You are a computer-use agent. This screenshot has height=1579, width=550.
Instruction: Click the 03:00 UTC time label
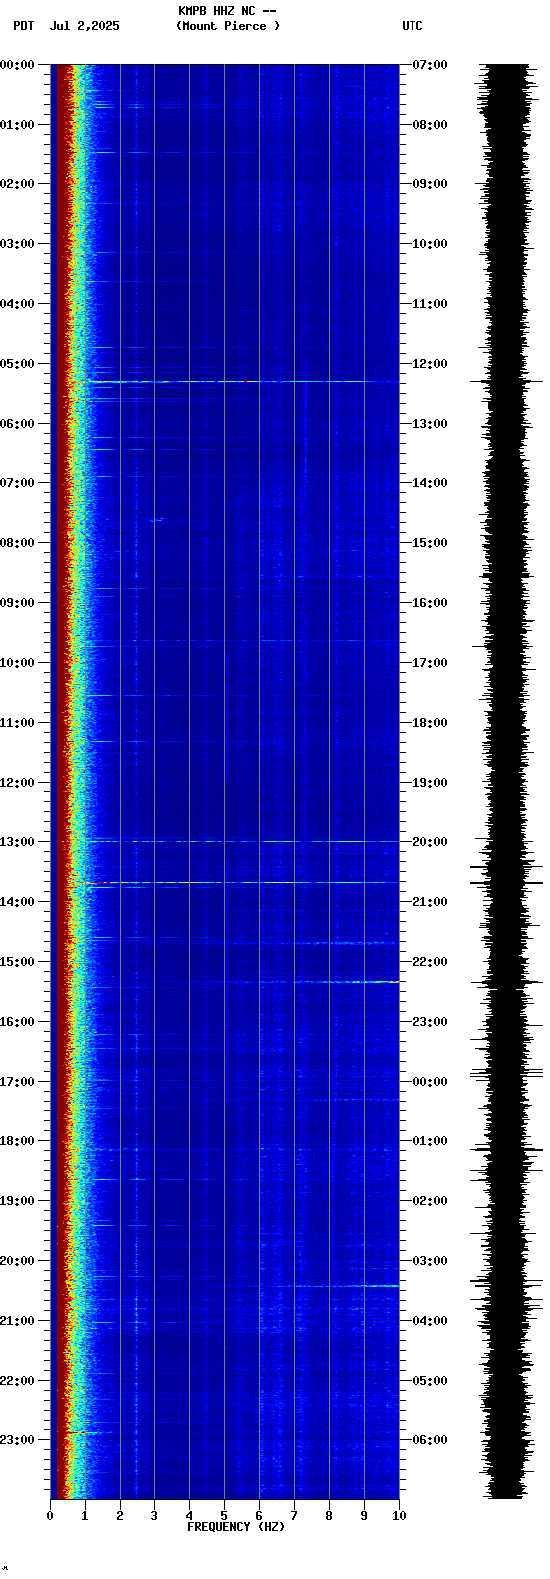429,1261
